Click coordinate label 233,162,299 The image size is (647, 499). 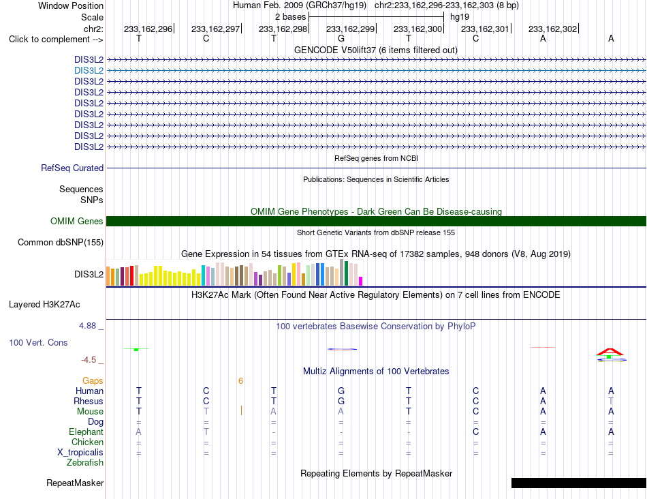[x=350, y=29]
